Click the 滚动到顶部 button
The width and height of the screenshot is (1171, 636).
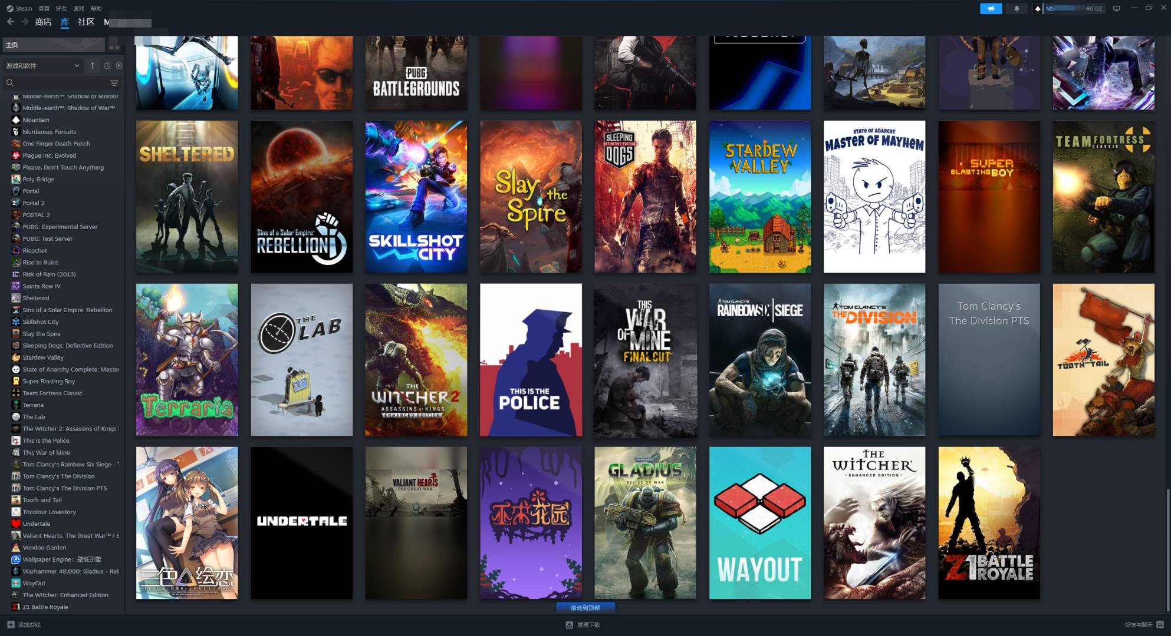(x=585, y=607)
